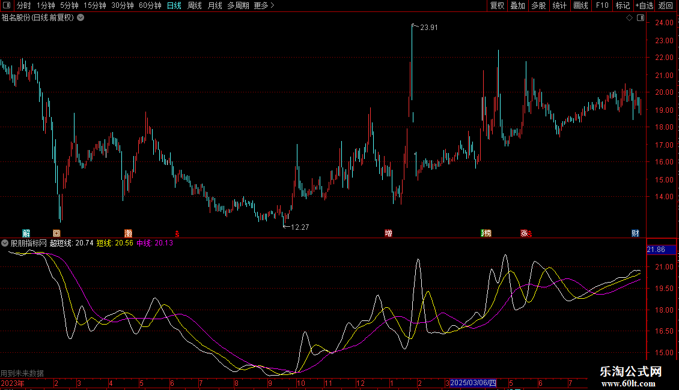Click the 标记 mark button
Screen dimensions: 679x390
click(623, 5)
